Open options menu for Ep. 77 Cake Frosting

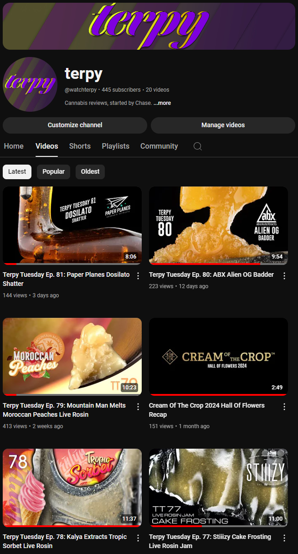[x=284, y=538]
